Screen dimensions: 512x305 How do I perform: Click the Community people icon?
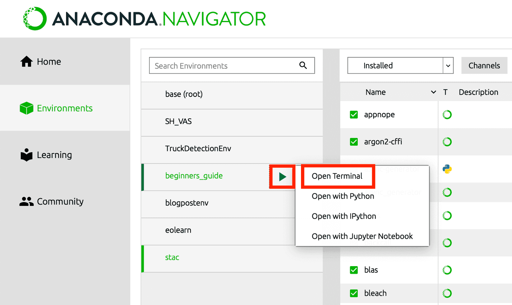click(26, 201)
